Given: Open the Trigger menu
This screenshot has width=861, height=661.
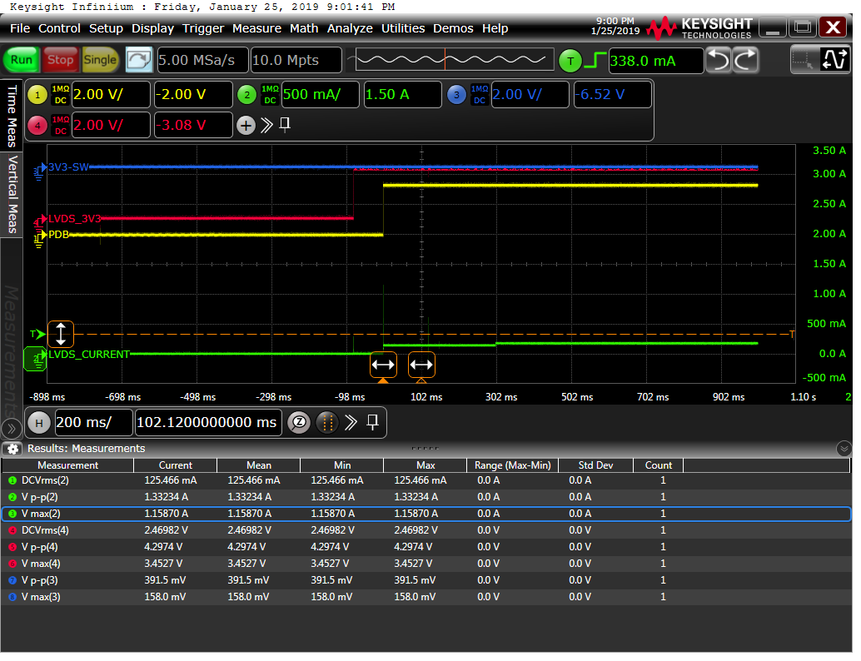Looking at the screenshot, I should point(203,28).
